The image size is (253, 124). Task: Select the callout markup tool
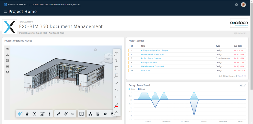point(117,68)
